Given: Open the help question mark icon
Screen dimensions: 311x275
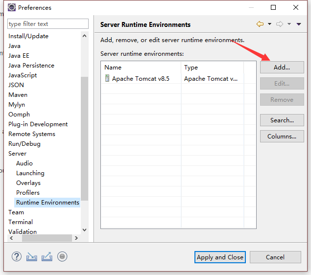Looking at the screenshot, I should tap(17, 256).
